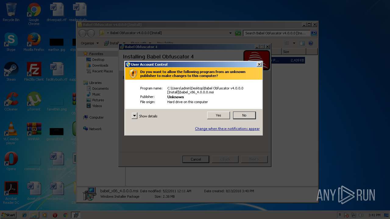This screenshot has height=219, width=390.
Task: Open Google Chrome desktop shortcut
Action: pos(34,14)
